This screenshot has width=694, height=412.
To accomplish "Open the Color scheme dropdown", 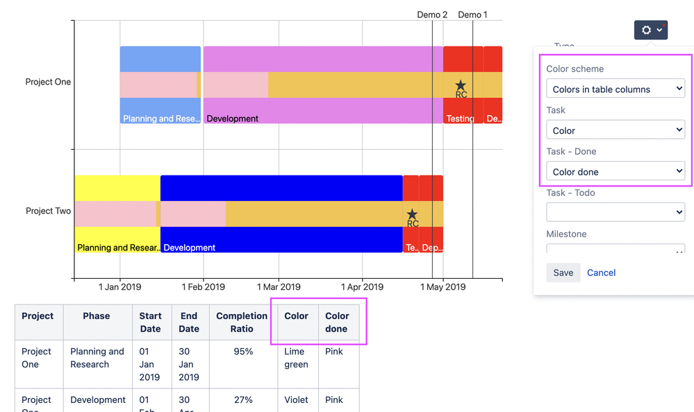I will [615, 88].
